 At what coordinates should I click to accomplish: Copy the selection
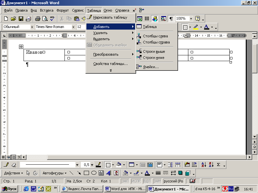pos(69,19)
